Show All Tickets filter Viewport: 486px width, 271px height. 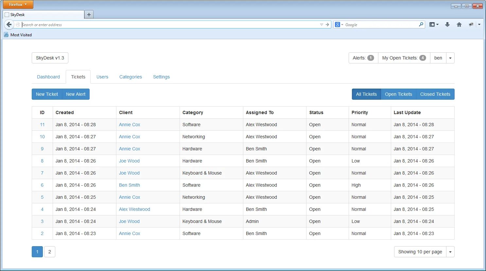tap(366, 94)
